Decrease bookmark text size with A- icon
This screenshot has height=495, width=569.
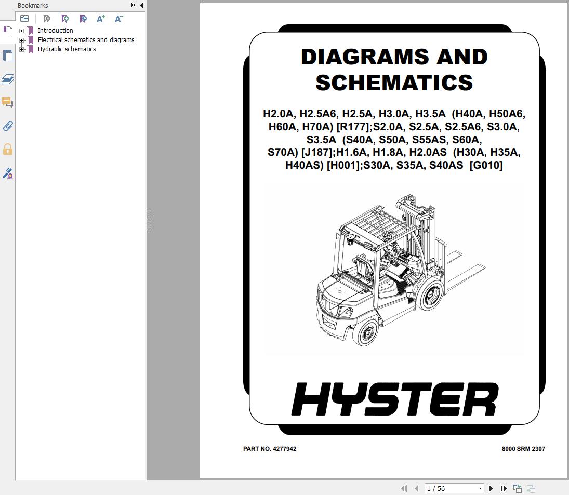(118, 19)
